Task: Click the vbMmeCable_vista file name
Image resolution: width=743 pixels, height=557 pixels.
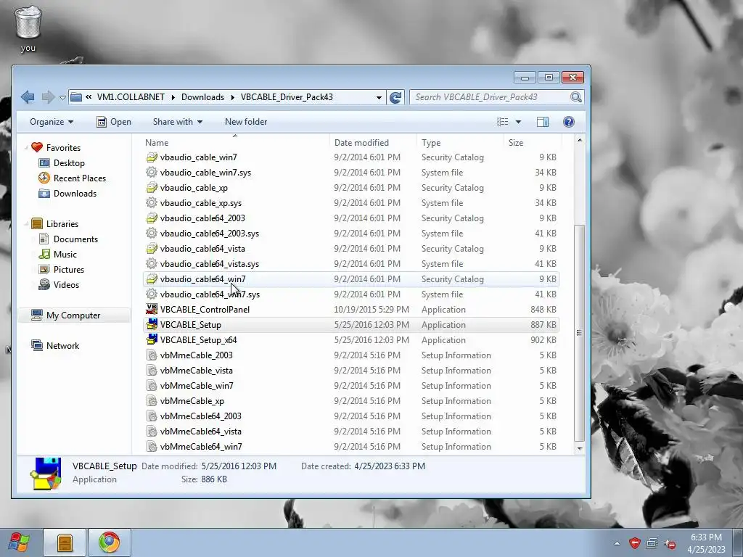Action: click(x=196, y=371)
